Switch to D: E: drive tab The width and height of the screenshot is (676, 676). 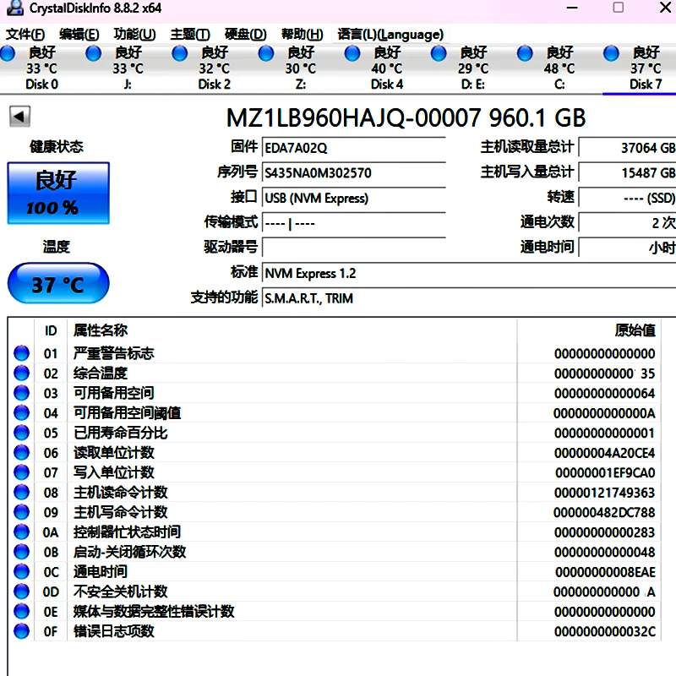pyautogui.click(x=473, y=68)
